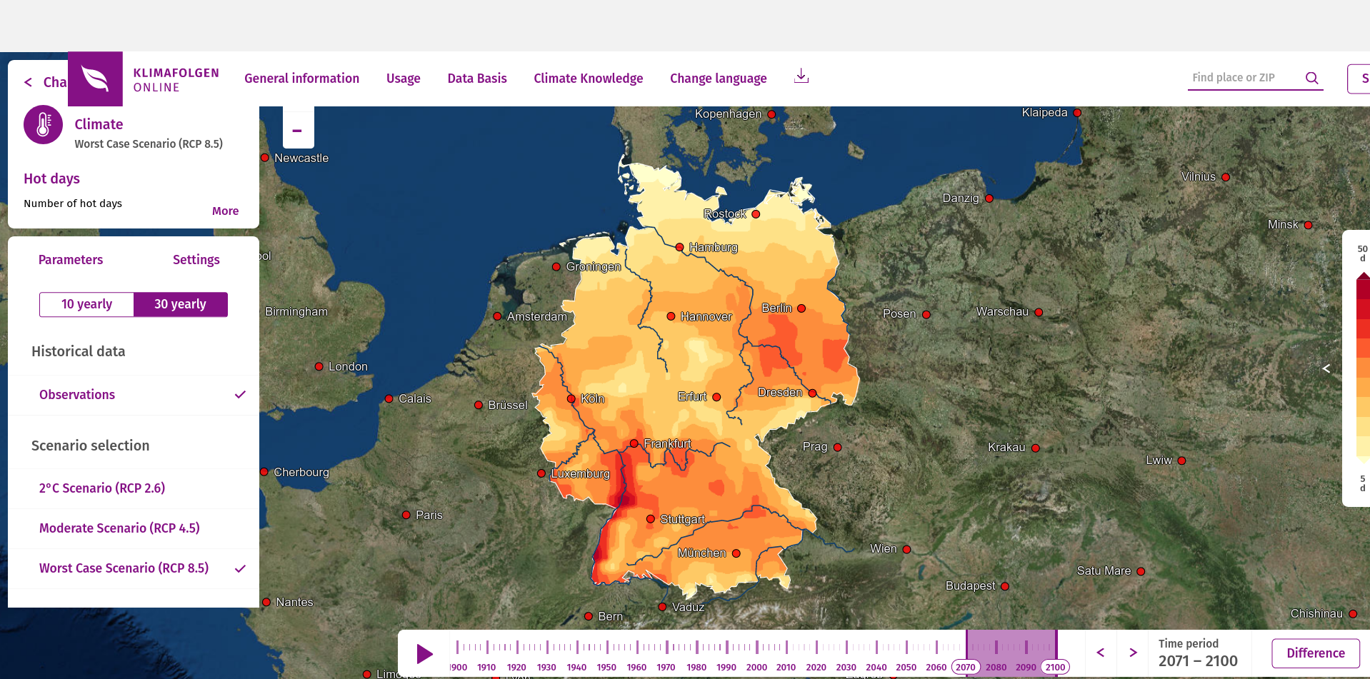Click the search magnifier icon

coord(1312,78)
